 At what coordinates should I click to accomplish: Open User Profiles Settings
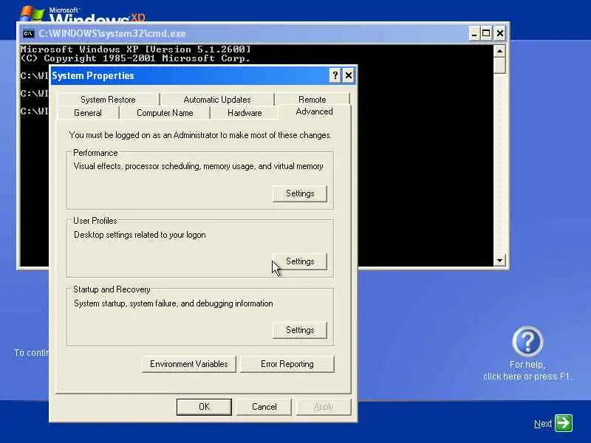[300, 261]
